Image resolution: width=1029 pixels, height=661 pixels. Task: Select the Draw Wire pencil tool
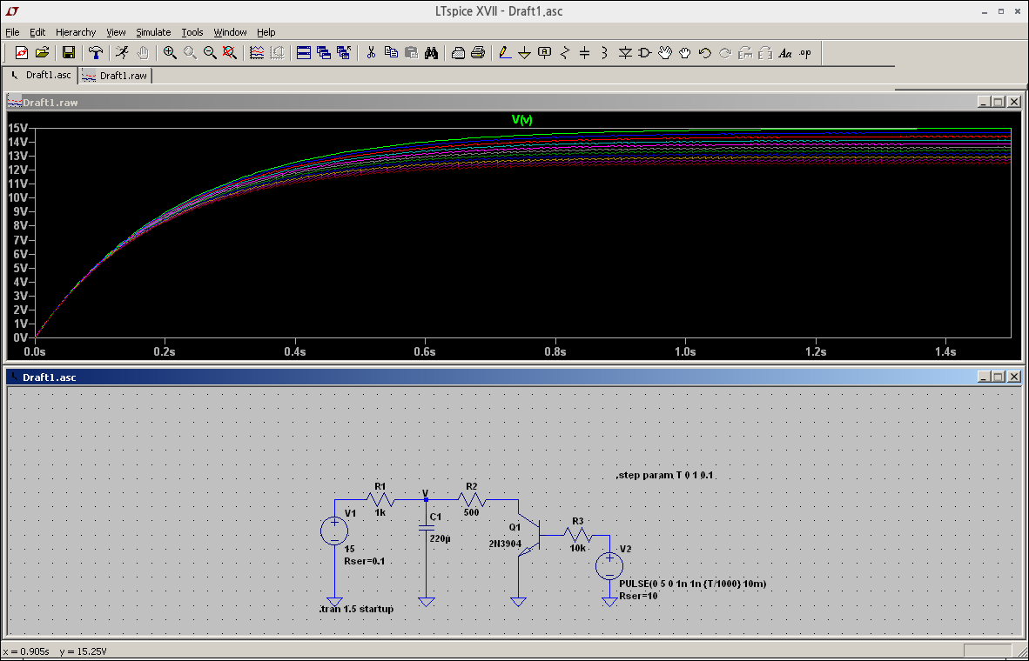click(505, 53)
